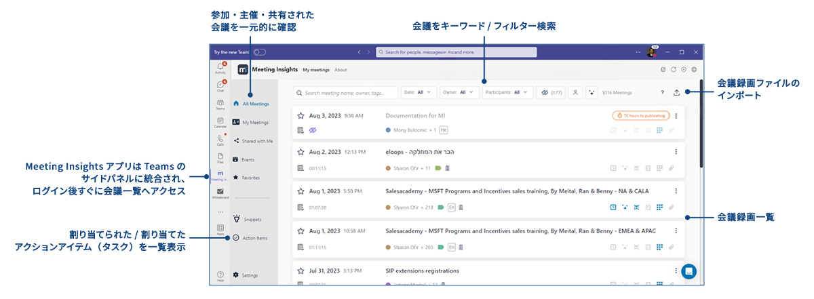Click the blue grid icon on EMEA & APAC
Screen dimensions: 814x299
point(659,245)
